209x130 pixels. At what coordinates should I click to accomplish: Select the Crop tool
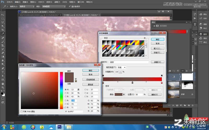pyautogui.click(x=3, y=30)
